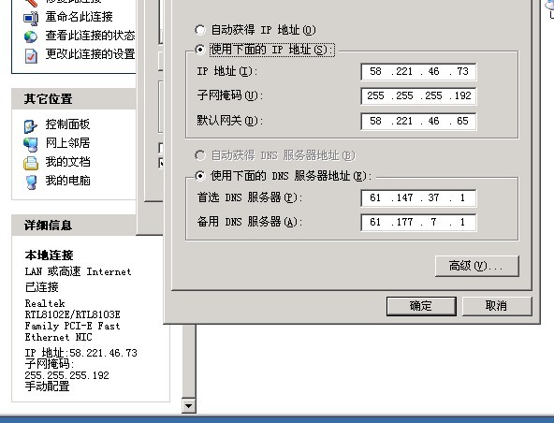Click the IP 地址:58.221.46.73 details text
This screenshot has width=554, height=423.
pyautogui.click(x=80, y=353)
